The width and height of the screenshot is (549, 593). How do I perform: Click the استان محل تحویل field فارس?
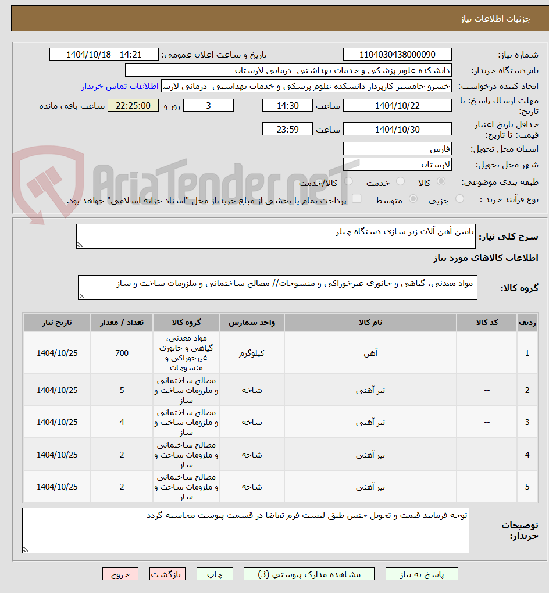pos(397,149)
